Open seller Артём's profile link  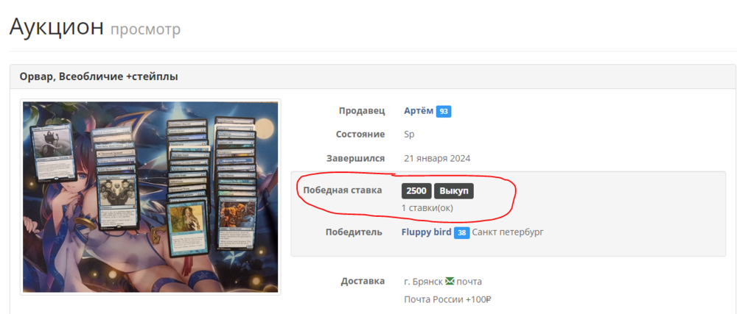(419, 111)
